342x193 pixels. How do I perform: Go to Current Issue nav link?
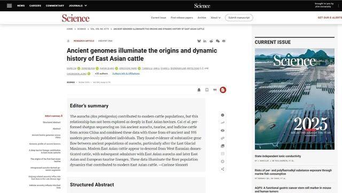pos(159,18)
